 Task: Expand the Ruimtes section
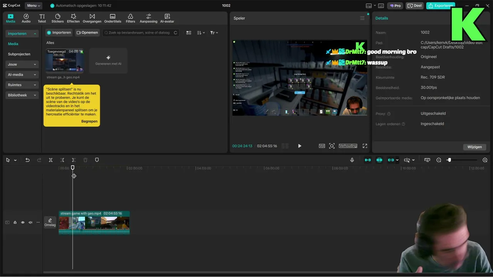click(x=22, y=85)
